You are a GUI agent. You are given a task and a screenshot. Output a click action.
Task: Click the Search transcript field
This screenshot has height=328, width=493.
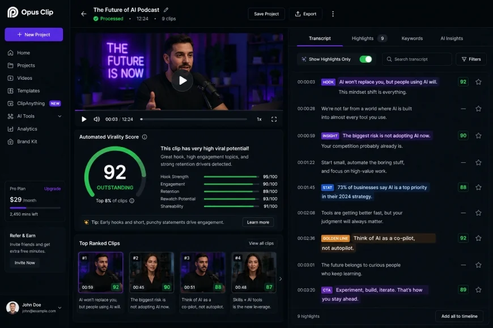pos(417,59)
